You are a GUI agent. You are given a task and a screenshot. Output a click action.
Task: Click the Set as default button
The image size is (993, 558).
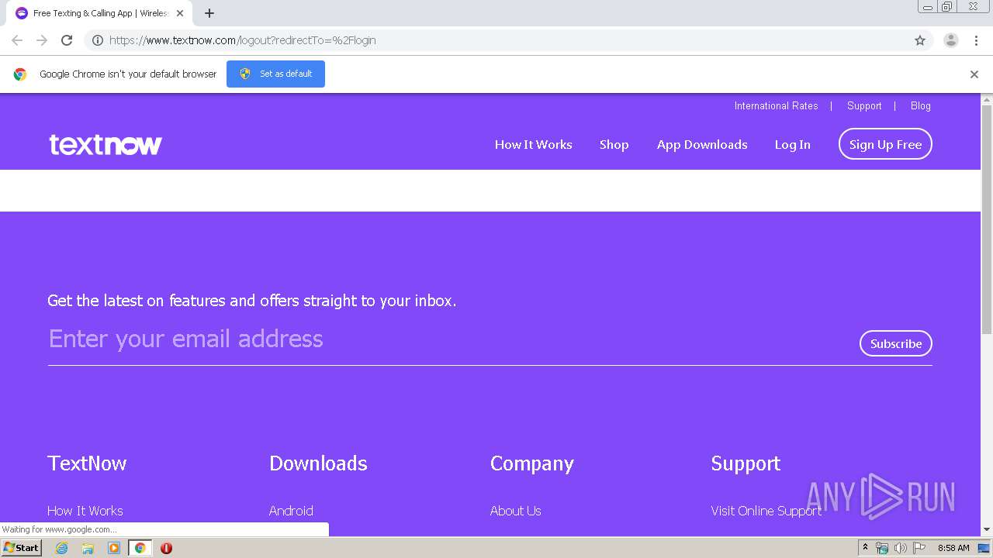click(x=275, y=74)
